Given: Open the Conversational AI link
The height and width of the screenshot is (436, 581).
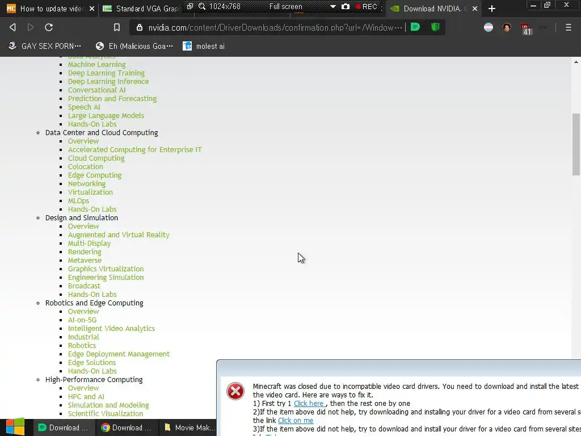Looking at the screenshot, I should click(x=96, y=90).
